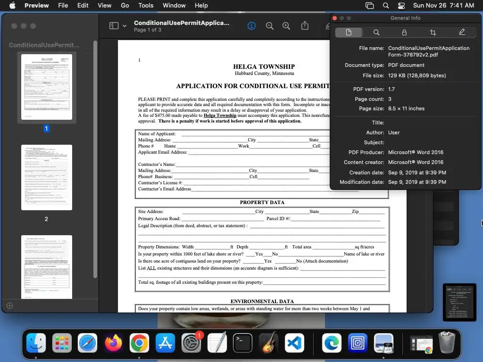Click the File size value 129 KB
The image size is (483, 362).
click(x=417, y=75)
